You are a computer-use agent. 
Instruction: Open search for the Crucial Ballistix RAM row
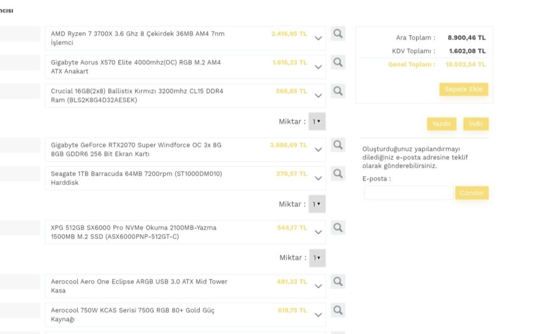pos(338,91)
